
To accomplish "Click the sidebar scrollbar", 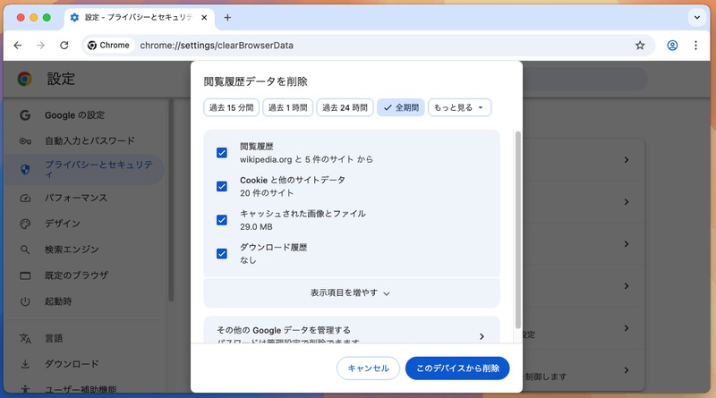I will [x=171, y=201].
